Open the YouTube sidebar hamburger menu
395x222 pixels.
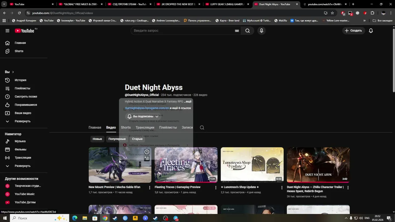click(7, 31)
